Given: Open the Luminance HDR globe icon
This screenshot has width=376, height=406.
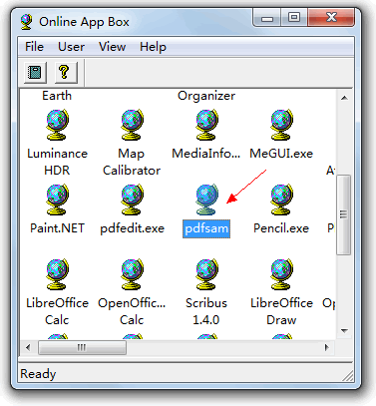Looking at the screenshot, I should coord(57,125).
